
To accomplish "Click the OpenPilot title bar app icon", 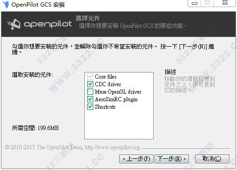I will click(6, 4).
